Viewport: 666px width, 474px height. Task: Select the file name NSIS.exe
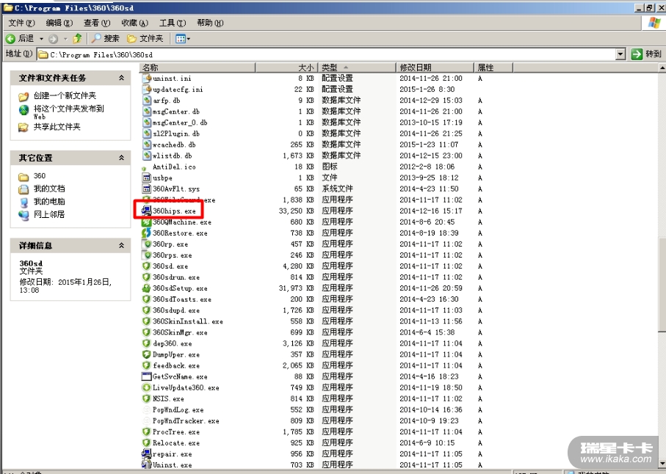(169, 399)
